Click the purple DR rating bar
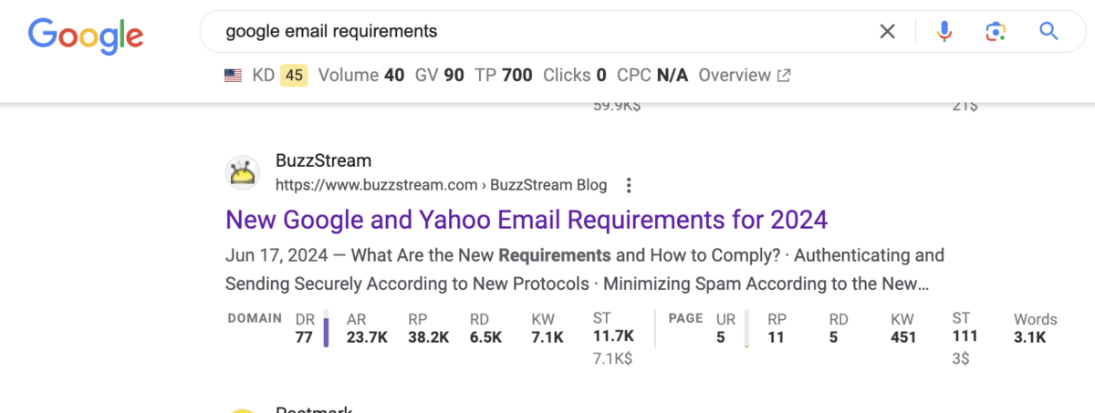1095x413 pixels. point(326,328)
